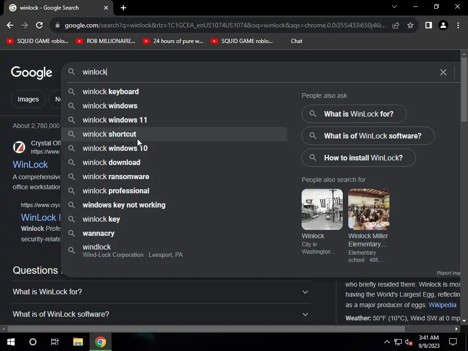The height and width of the screenshot is (351, 468).
Task: Open the tab search dropdown arrow
Action: pos(394,6)
